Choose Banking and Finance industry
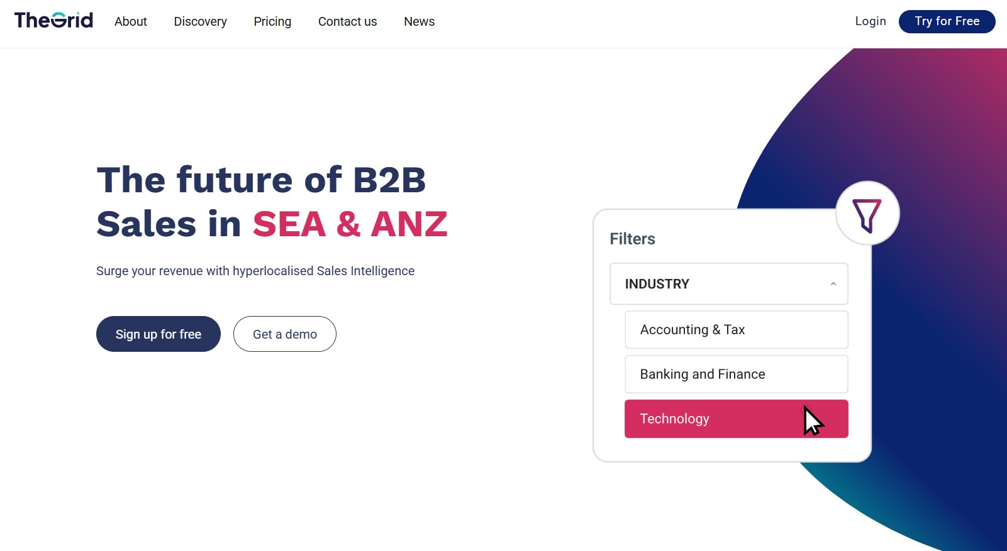This screenshot has width=1007, height=551. tap(736, 374)
